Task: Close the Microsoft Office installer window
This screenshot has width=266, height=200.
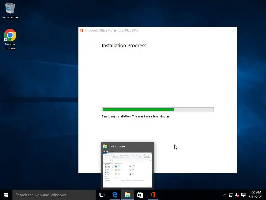Action: pyautogui.click(x=233, y=30)
